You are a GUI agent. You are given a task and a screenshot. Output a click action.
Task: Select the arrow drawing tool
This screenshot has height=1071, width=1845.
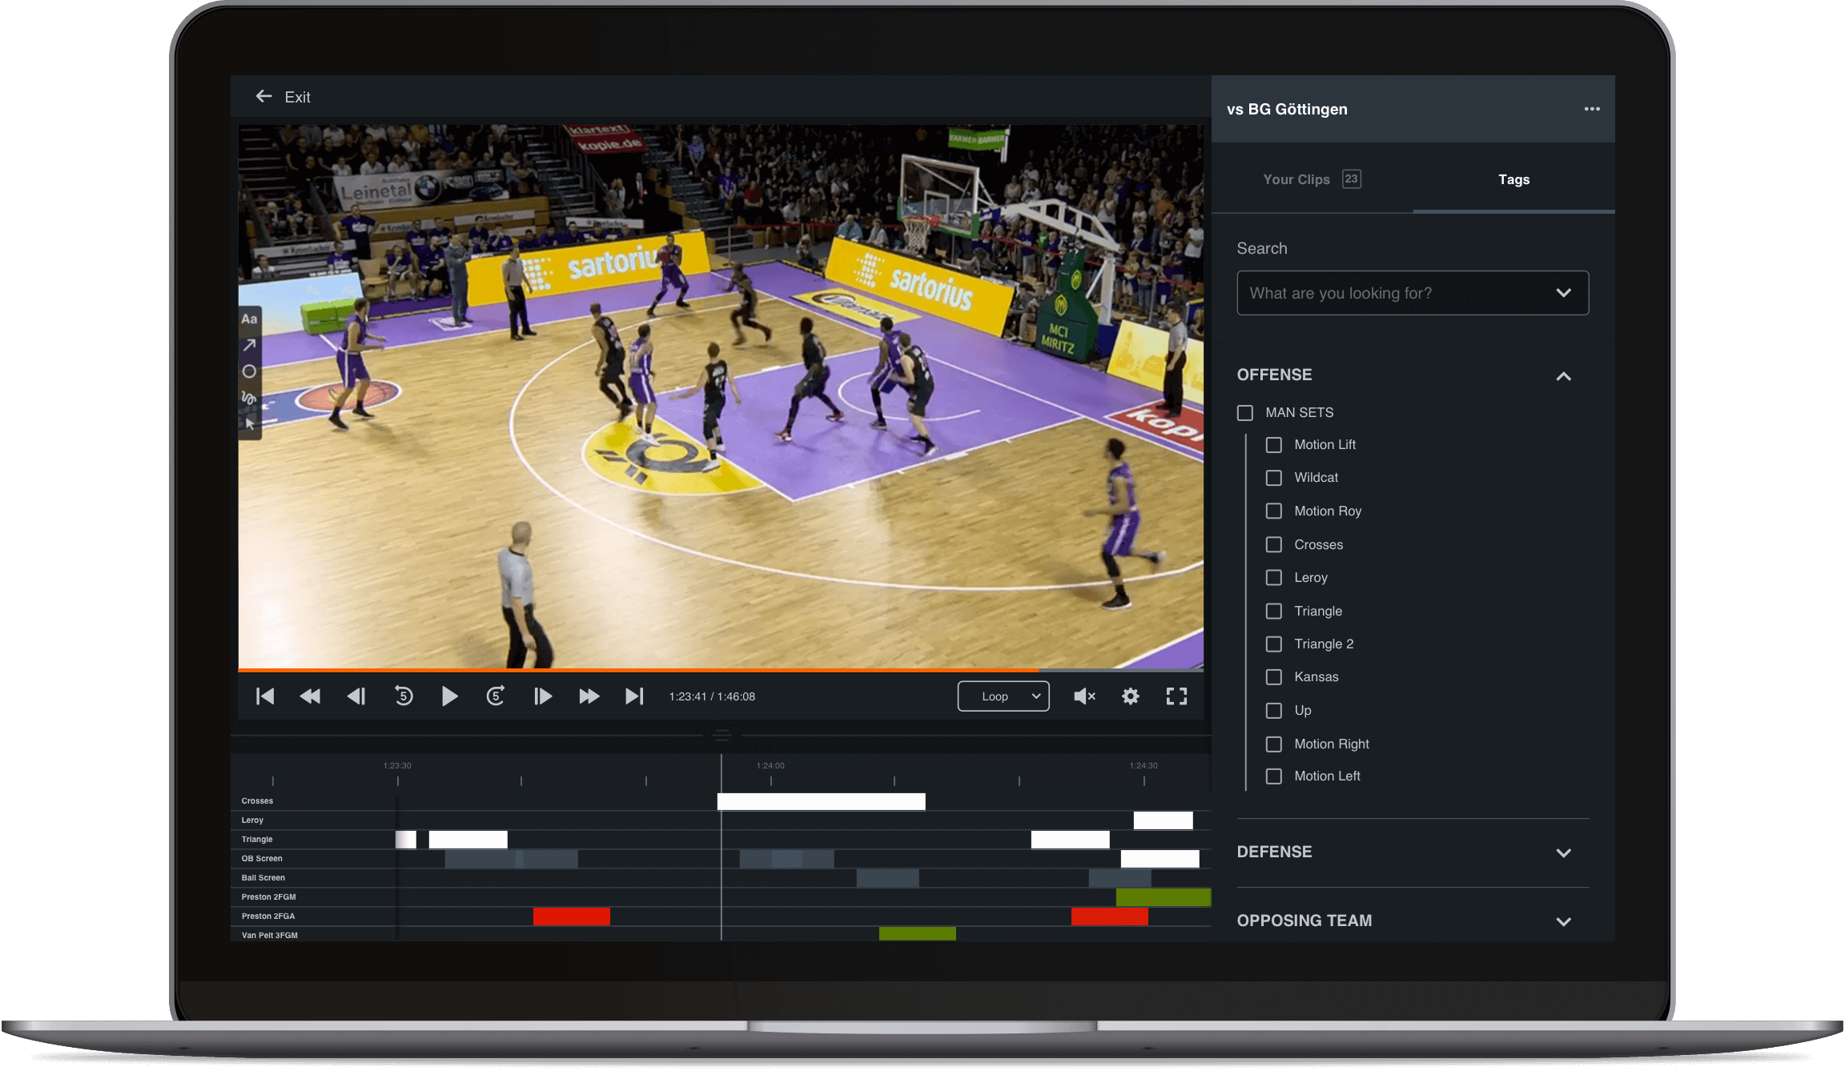coord(248,345)
